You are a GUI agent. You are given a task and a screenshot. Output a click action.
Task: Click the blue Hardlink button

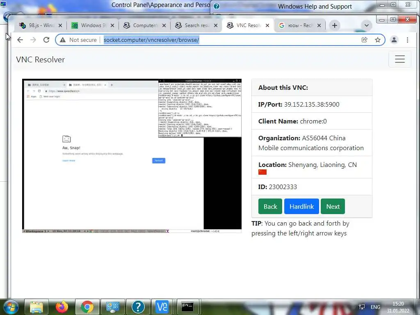301,206
